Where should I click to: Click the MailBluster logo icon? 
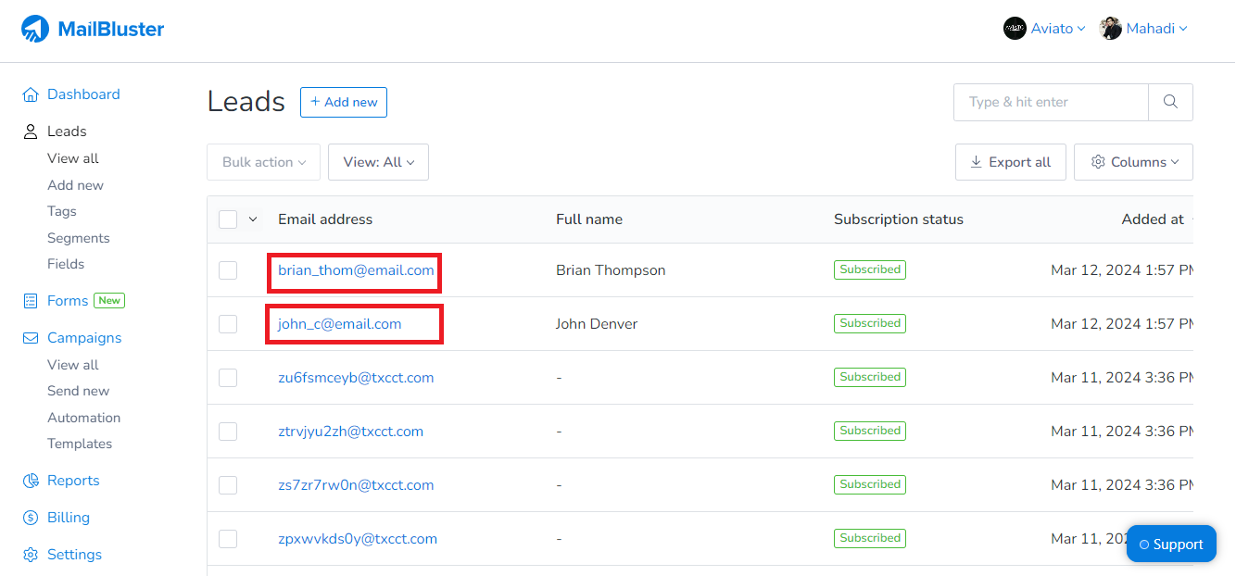pos(35,30)
